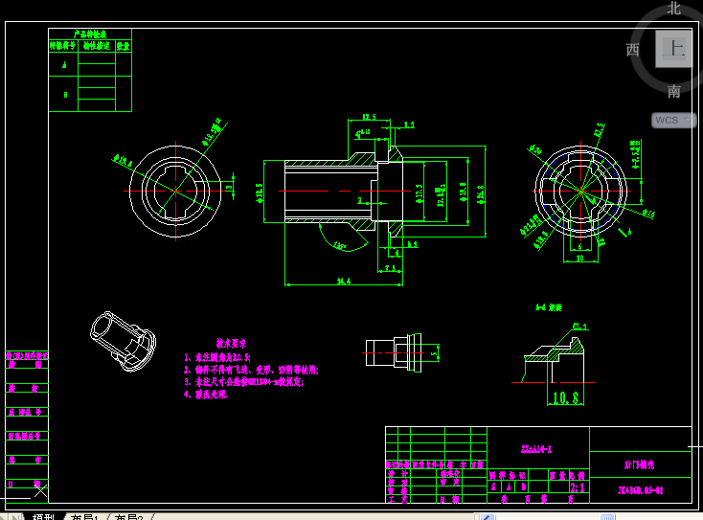Select the 南 direction on ViewCube compass
Image resolution: width=703 pixels, height=520 pixels.
[x=674, y=91]
